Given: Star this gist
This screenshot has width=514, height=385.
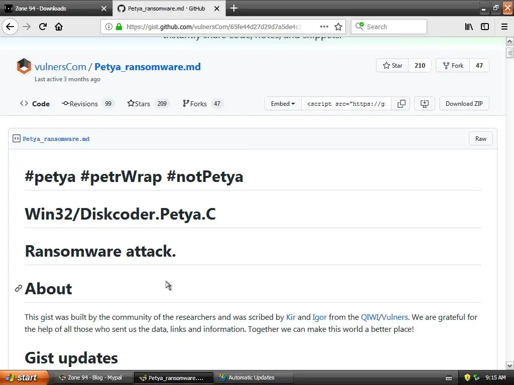Looking at the screenshot, I should coord(393,66).
